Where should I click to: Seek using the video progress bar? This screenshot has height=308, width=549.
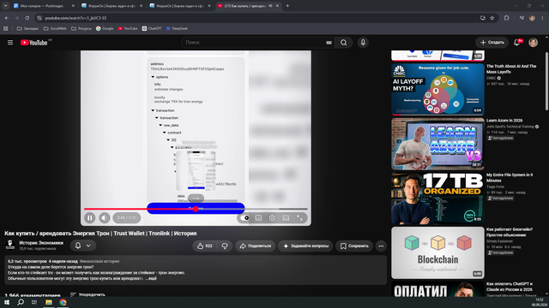pyautogui.click(x=196, y=209)
